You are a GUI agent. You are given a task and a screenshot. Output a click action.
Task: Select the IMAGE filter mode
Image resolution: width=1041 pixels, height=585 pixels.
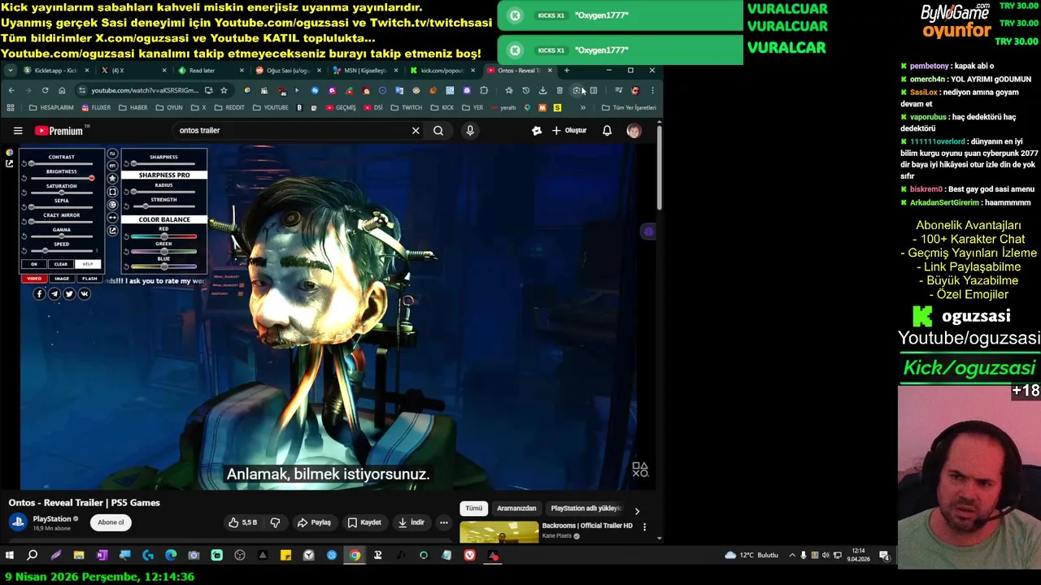click(62, 279)
